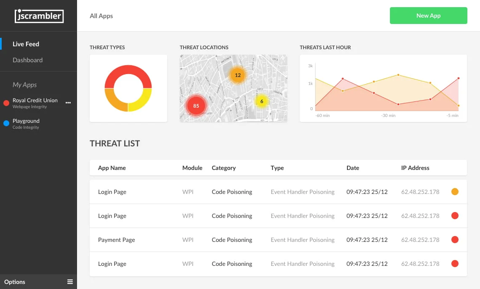Click the orange 12 threat cluster marker
Viewport: 480px width, 289px height.
(237, 75)
